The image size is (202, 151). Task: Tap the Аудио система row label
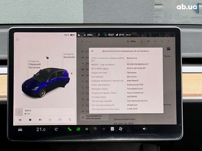pyautogui.click(x=99, y=72)
